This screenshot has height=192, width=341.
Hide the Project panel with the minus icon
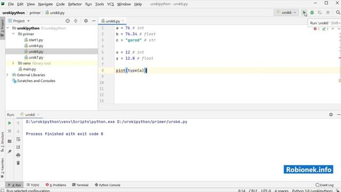point(94,21)
